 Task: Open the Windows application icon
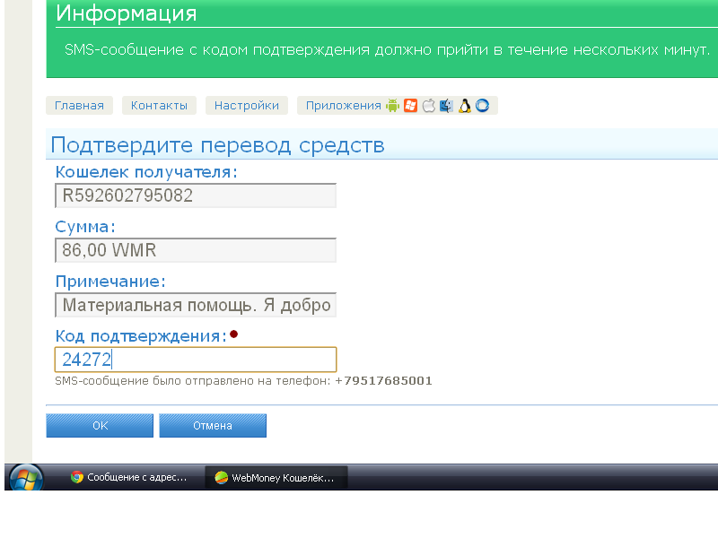[x=410, y=106]
